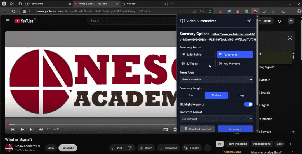Open playlist three-dot options menu
302x154 pixels.
(290, 47)
